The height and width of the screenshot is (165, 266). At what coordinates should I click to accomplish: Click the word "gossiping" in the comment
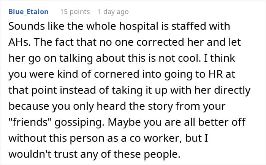coord(79,123)
